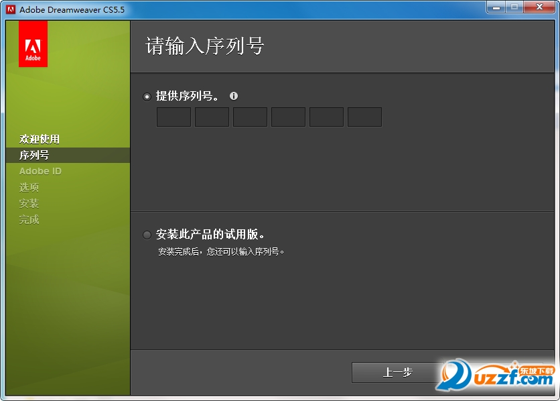
Task: Select the Adobe ID step in sidebar
Action: pos(40,171)
